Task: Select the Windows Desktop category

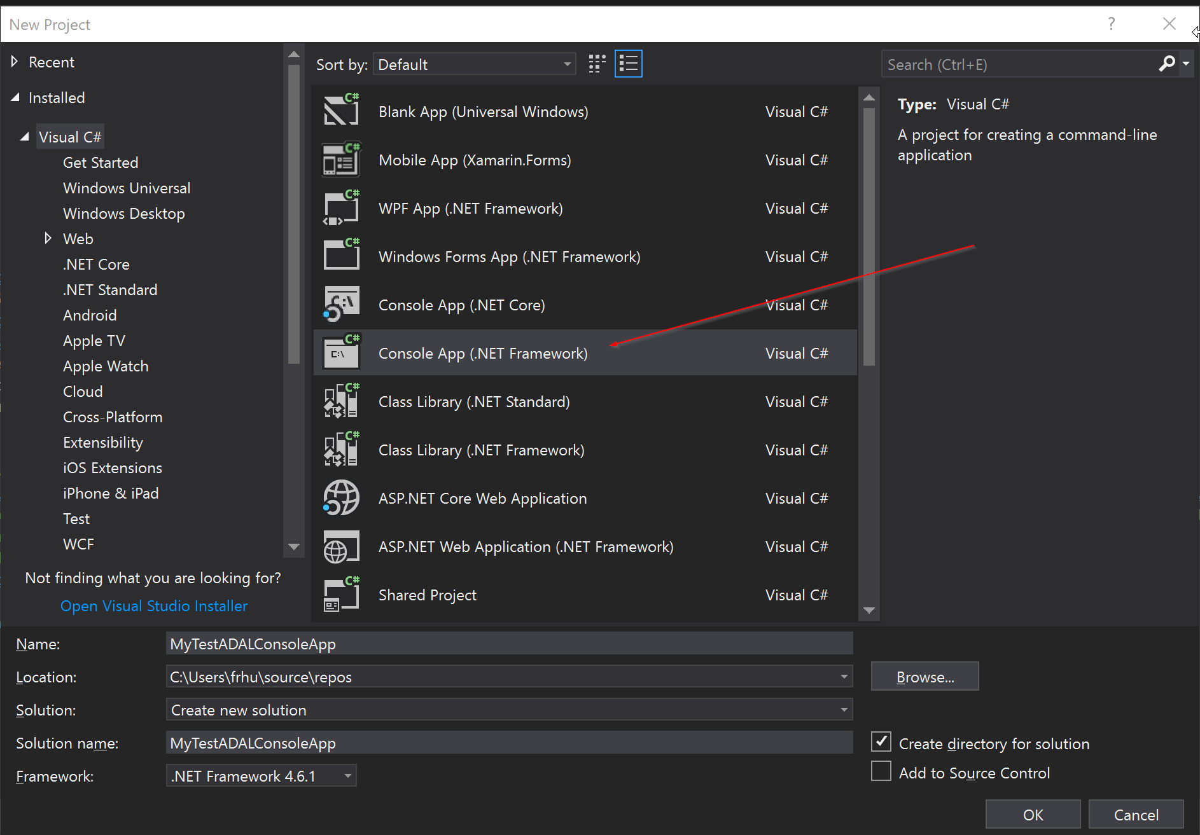Action: [x=124, y=214]
